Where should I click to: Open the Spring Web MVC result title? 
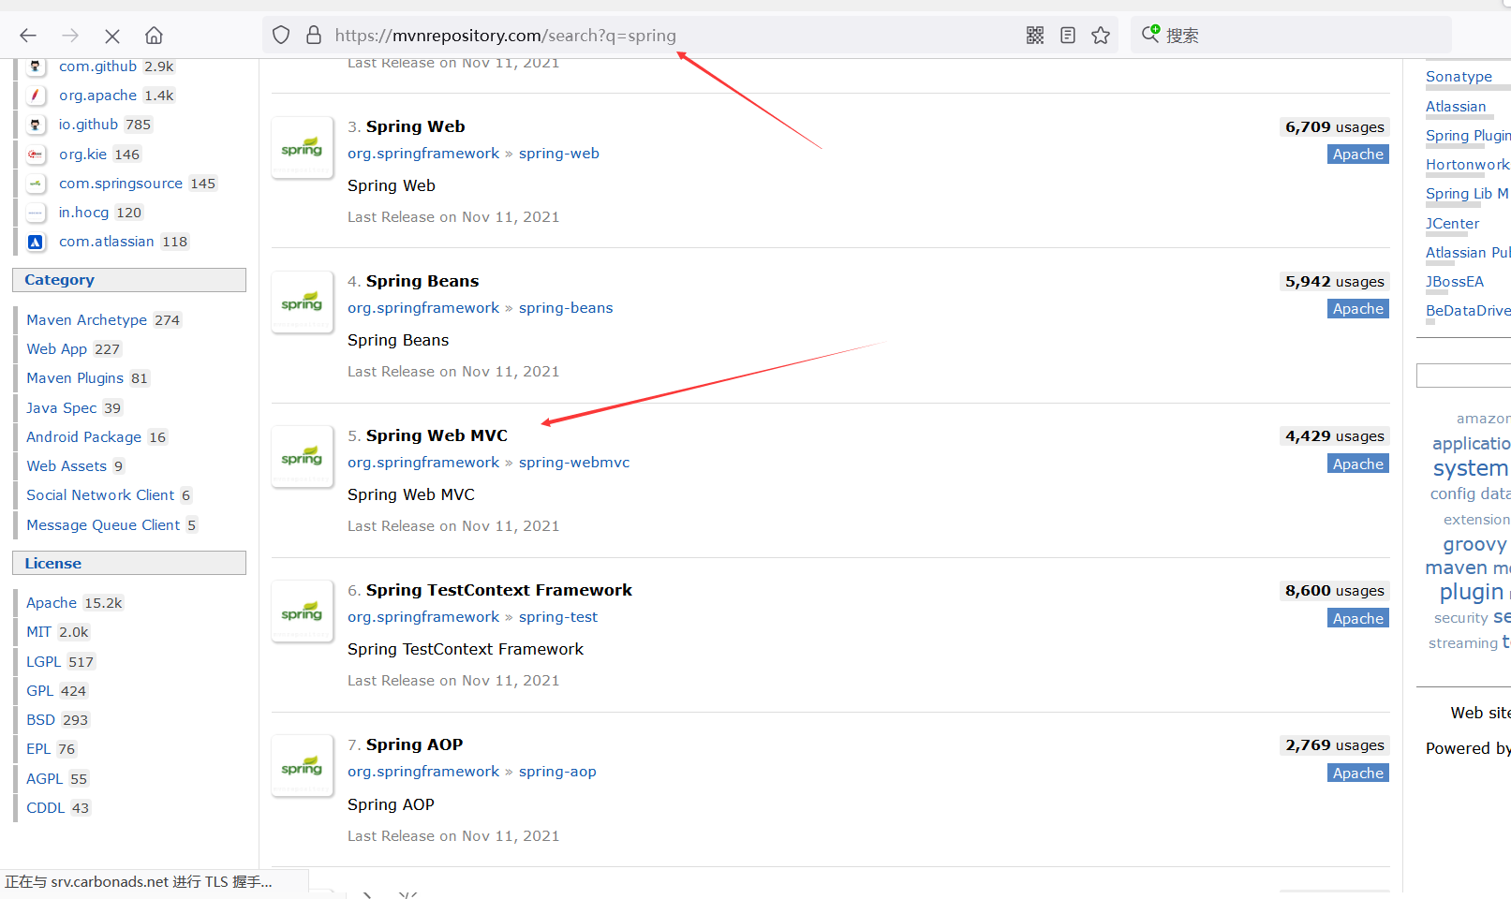tap(437, 435)
